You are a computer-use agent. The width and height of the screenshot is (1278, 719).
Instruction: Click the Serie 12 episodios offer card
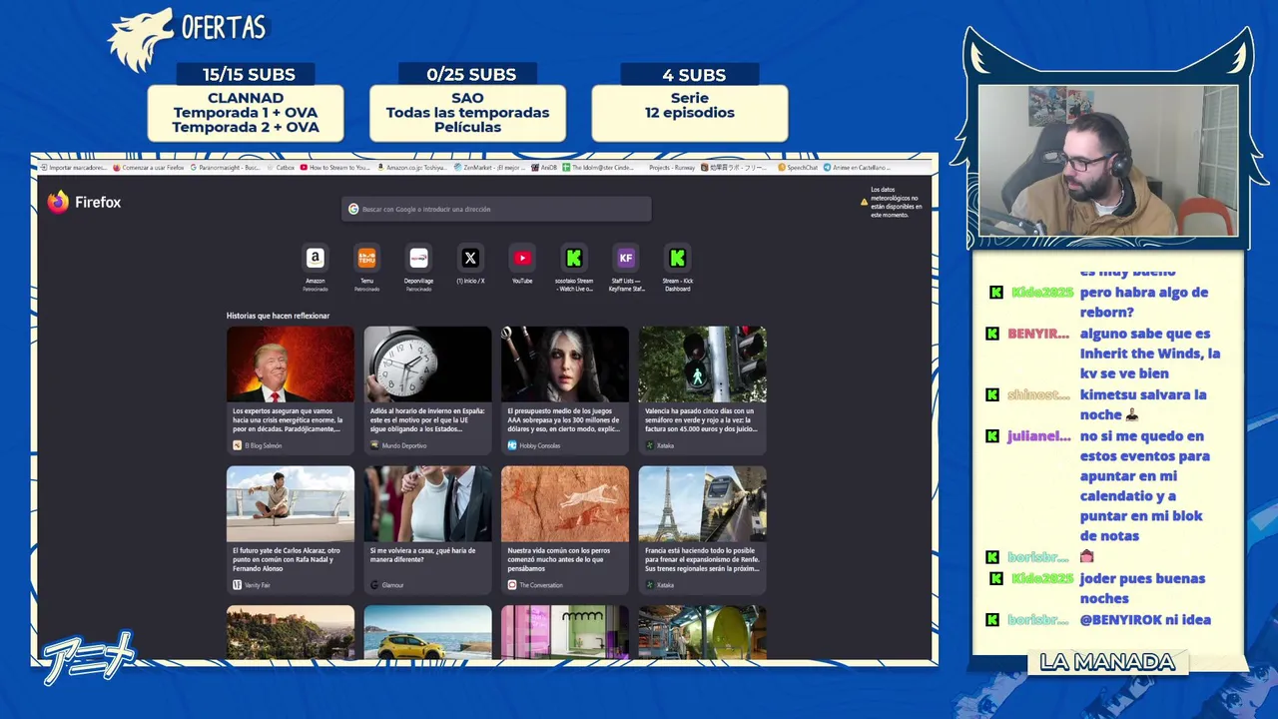pos(690,113)
